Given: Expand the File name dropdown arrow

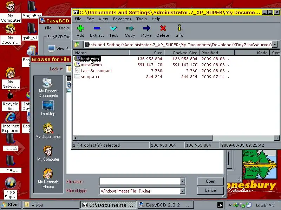Looking at the screenshot, I should click(182, 181).
